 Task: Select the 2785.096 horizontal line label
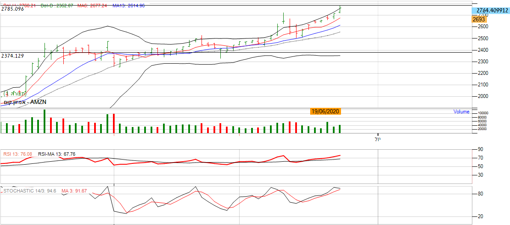click(x=12, y=9)
